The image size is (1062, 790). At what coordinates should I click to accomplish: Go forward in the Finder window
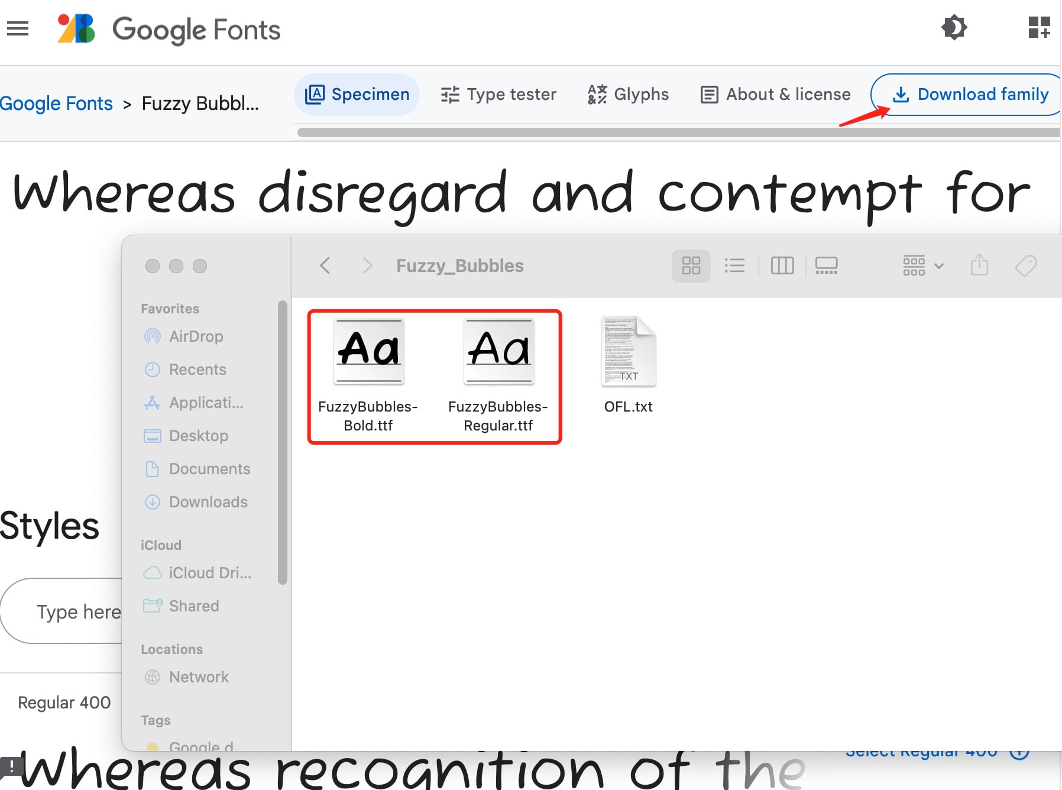(x=367, y=266)
